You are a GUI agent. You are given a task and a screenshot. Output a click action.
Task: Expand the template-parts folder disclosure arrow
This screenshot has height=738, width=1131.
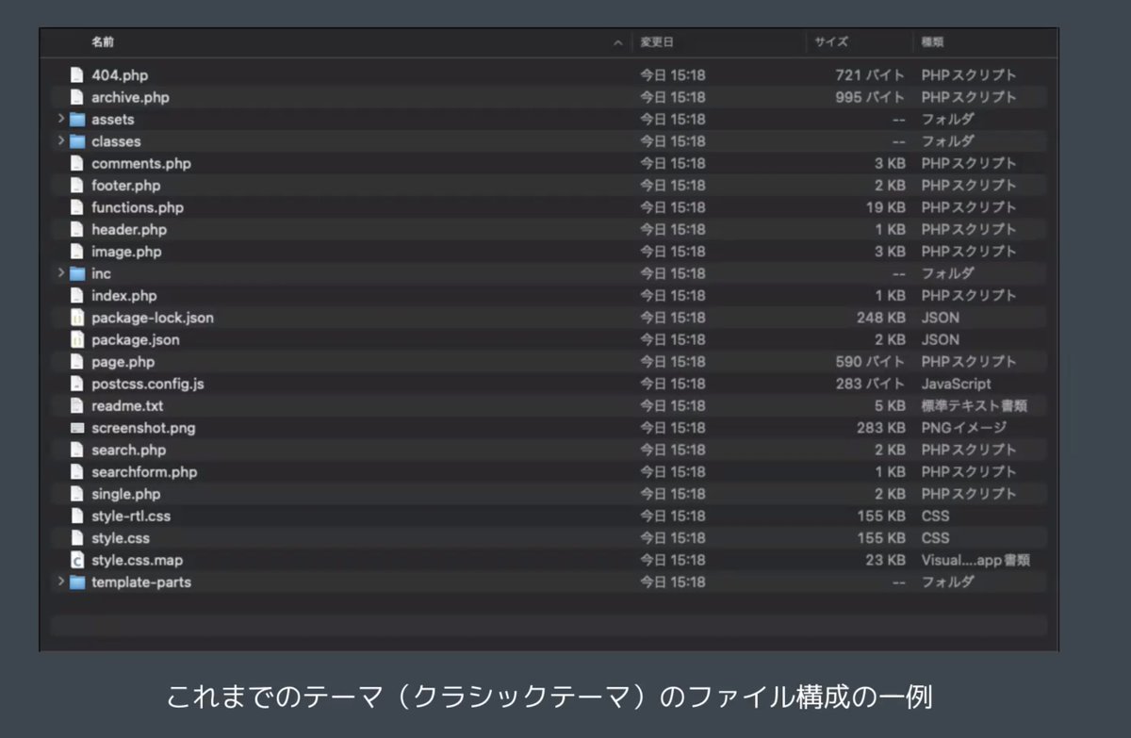click(x=61, y=582)
